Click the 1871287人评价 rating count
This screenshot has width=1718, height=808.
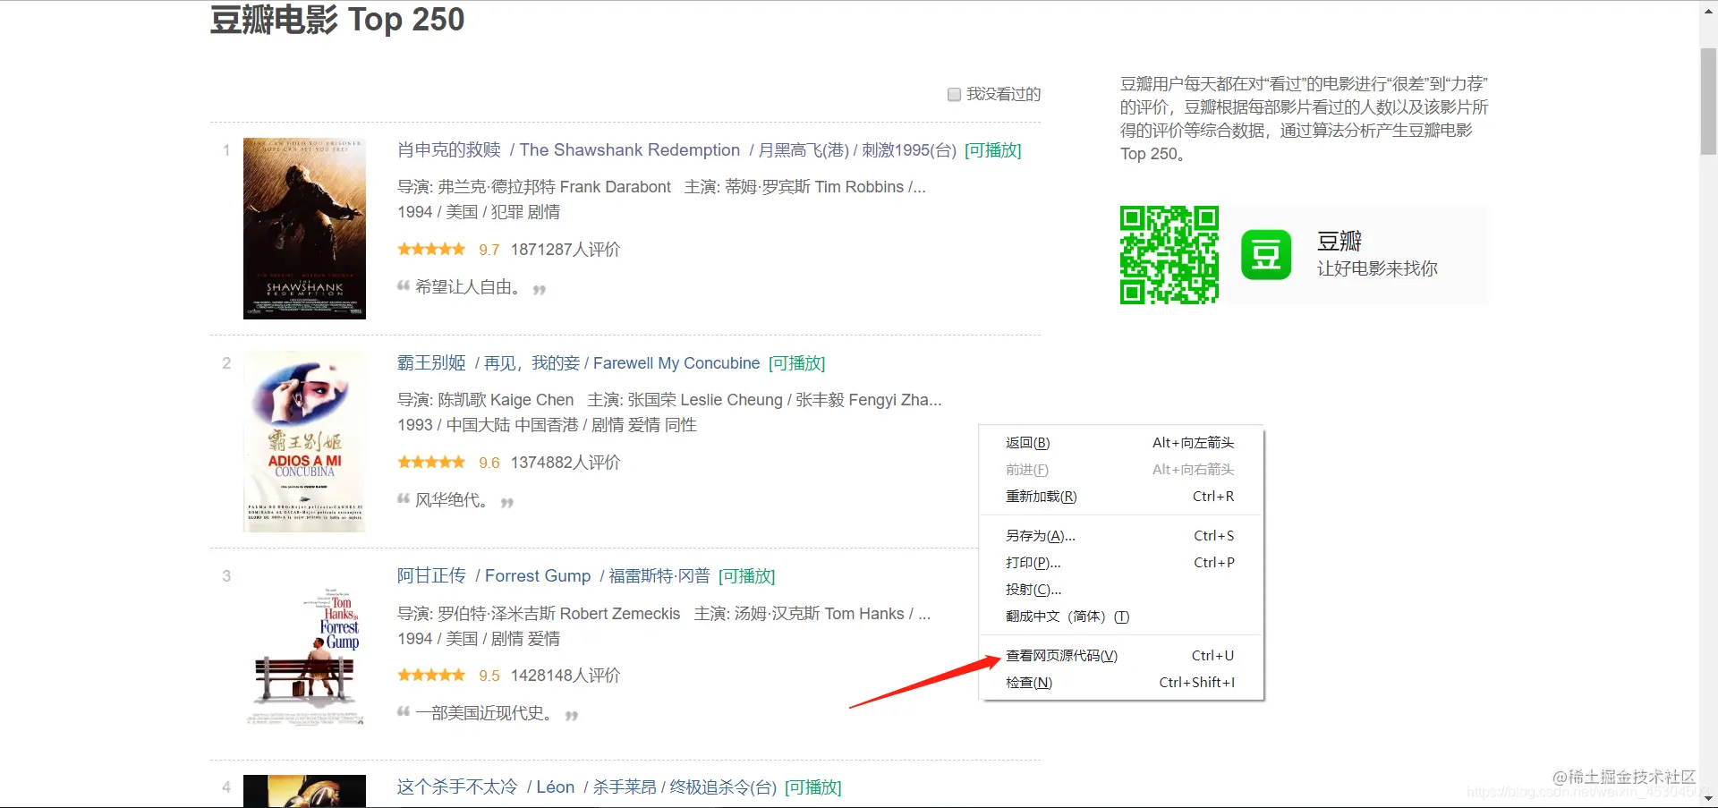click(x=565, y=250)
